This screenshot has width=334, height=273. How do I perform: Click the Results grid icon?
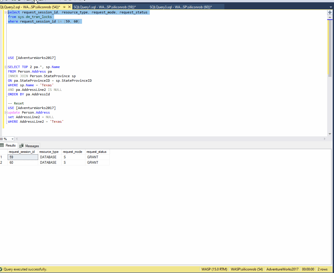2,145
